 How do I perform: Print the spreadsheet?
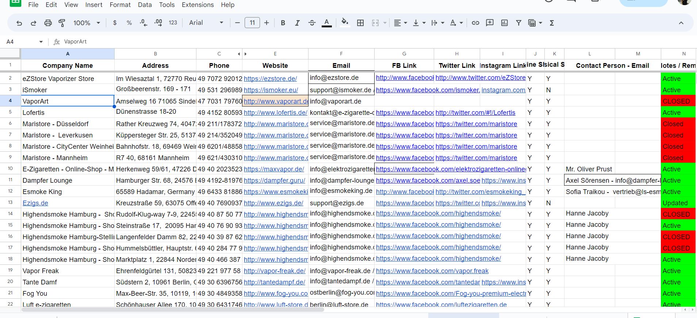coord(48,23)
